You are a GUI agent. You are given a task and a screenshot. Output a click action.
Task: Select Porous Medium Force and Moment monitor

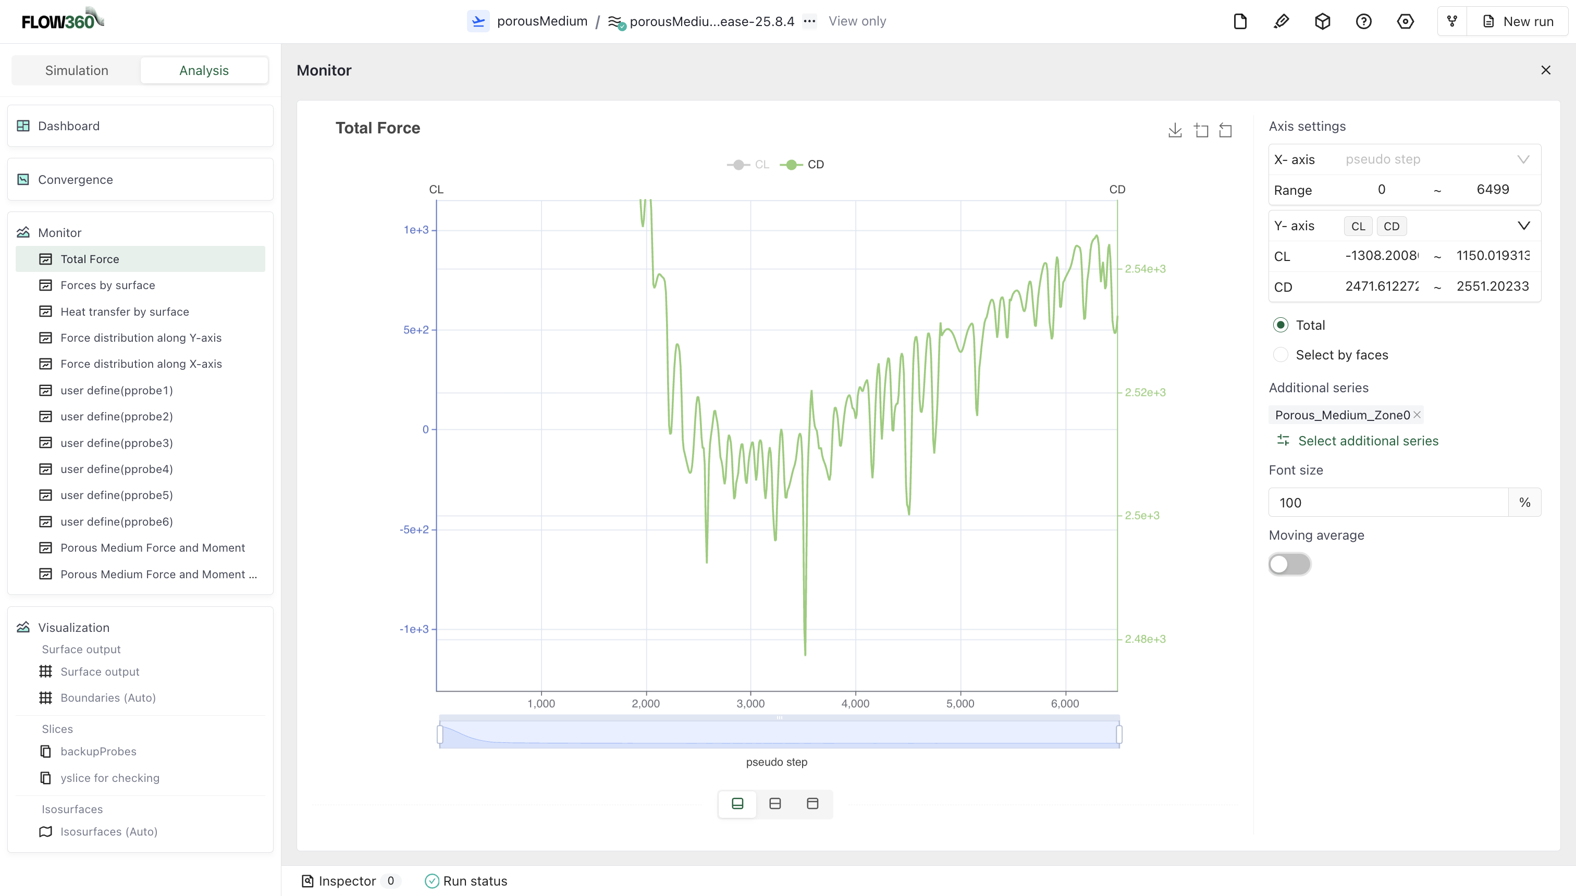coord(152,547)
